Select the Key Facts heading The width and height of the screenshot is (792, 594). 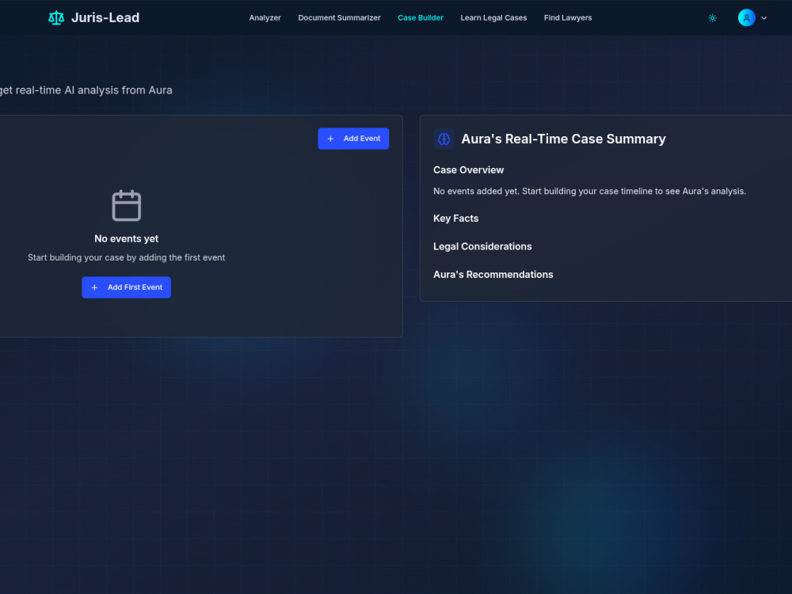pos(455,219)
